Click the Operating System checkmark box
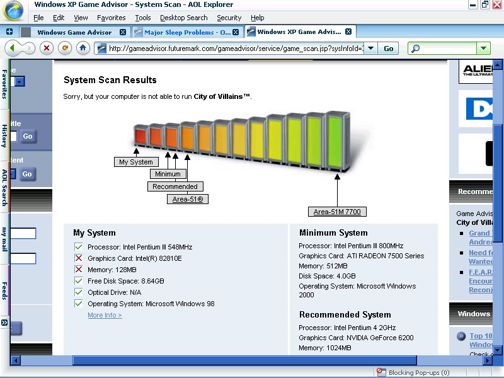This screenshot has height=378, width=504. pos(78,304)
